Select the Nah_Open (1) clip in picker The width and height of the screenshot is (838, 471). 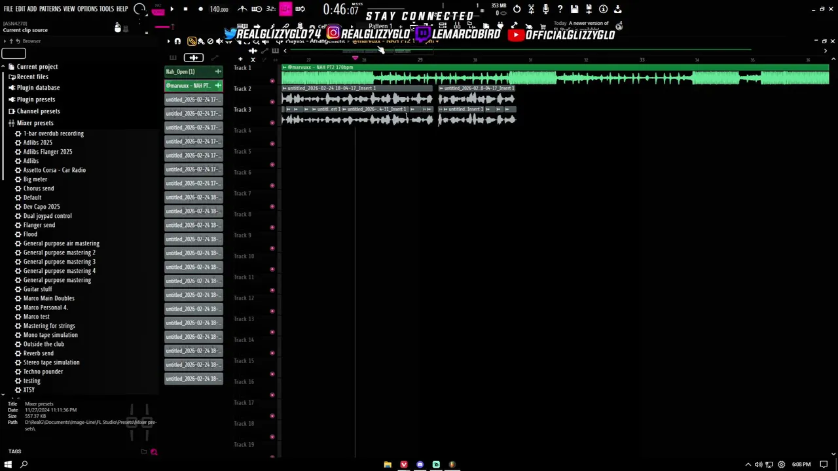(x=193, y=71)
